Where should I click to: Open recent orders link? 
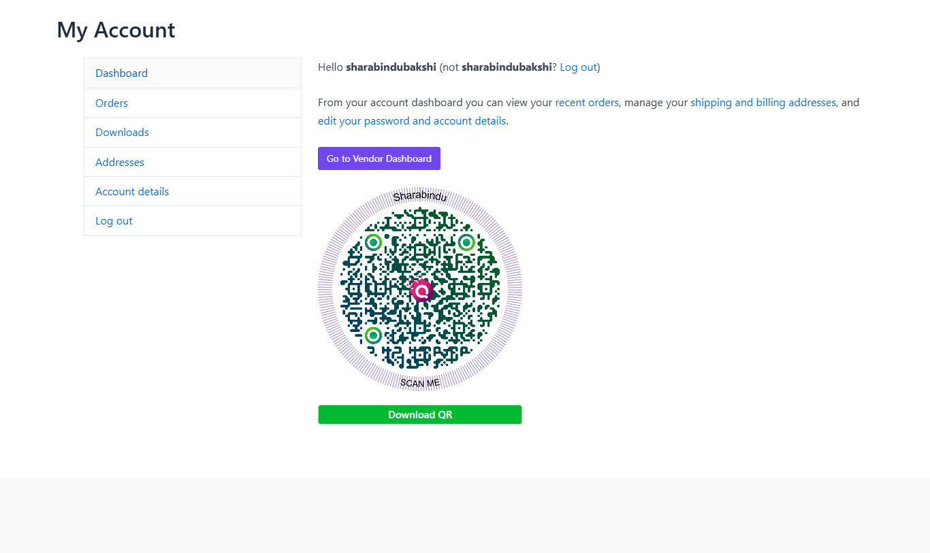click(586, 102)
